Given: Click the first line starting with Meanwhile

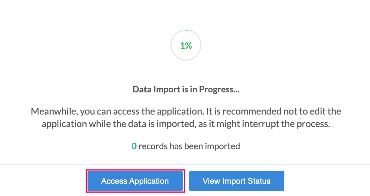Looking at the screenshot, I should (186, 111).
